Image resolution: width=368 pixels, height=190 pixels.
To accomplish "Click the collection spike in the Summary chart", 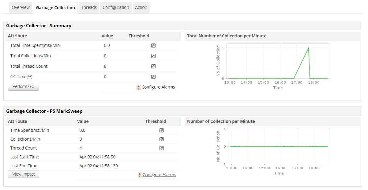I will click(x=308, y=48).
